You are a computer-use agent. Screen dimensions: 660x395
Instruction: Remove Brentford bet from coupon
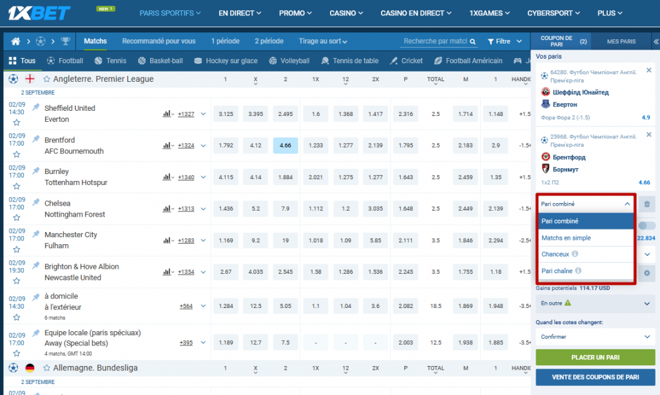tap(648, 135)
